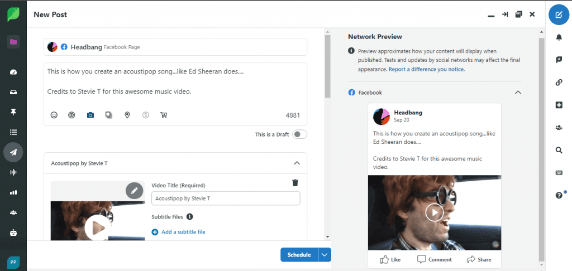Click Share in the Facebook preview
Image resolution: width=572 pixels, height=271 pixels.
tap(479, 259)
